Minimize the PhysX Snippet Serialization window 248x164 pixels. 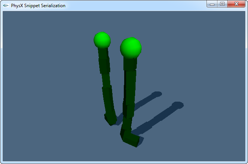coord(212,4)
